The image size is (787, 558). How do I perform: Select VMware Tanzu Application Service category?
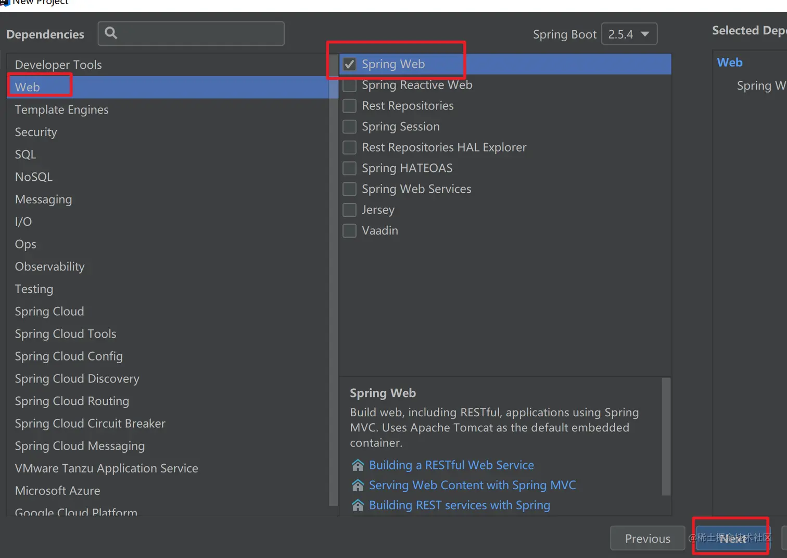[168, 468]
